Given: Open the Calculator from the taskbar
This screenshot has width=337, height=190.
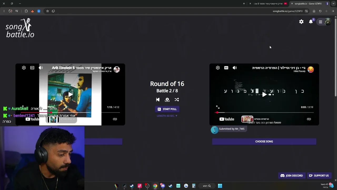Looking at the screenshot, I should pyautogui.click(x=194, y=186).
